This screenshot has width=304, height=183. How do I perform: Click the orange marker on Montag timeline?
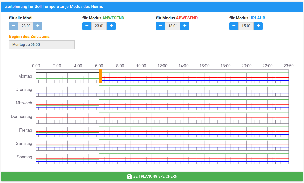point(100,76)
